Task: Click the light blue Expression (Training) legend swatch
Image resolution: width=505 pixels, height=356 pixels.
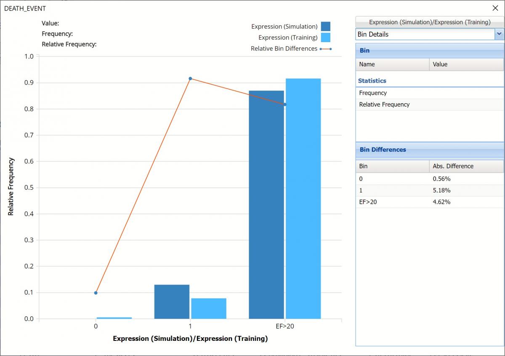Action: click(x=325, y=37)
